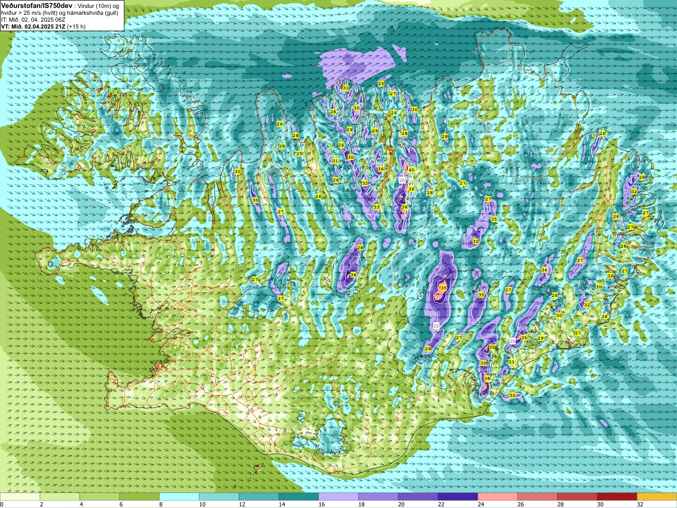Pick the 6–8 olive green legend swatch

(139, 497)
